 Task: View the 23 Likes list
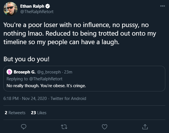tap(38, 113)
